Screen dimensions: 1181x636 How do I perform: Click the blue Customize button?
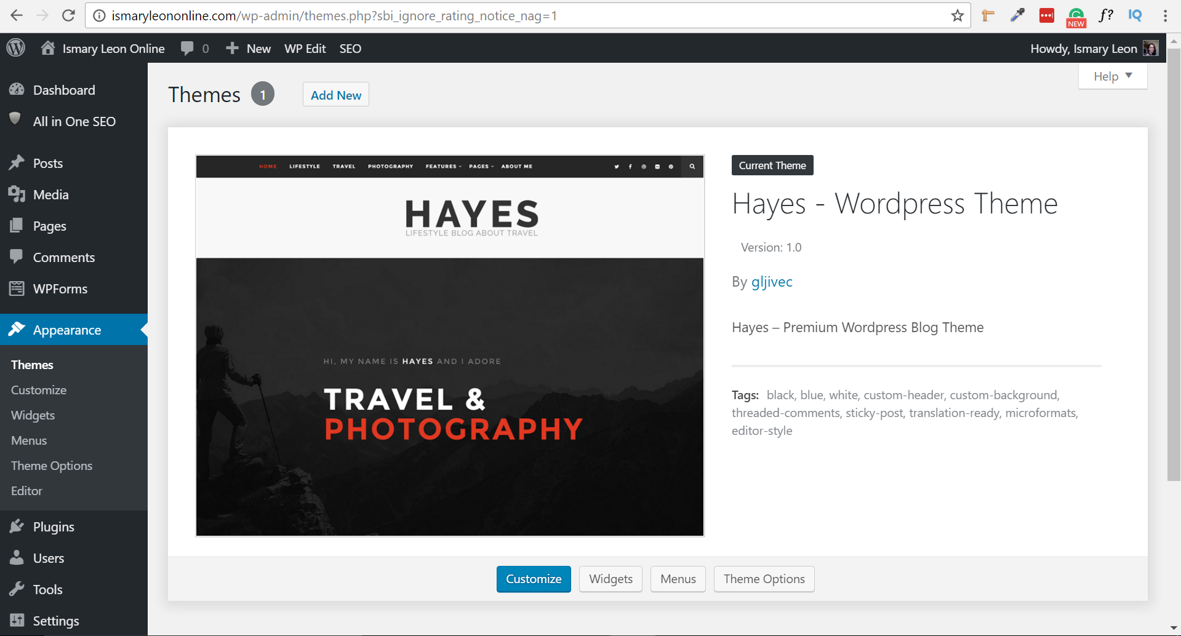[x=534, y=579]
